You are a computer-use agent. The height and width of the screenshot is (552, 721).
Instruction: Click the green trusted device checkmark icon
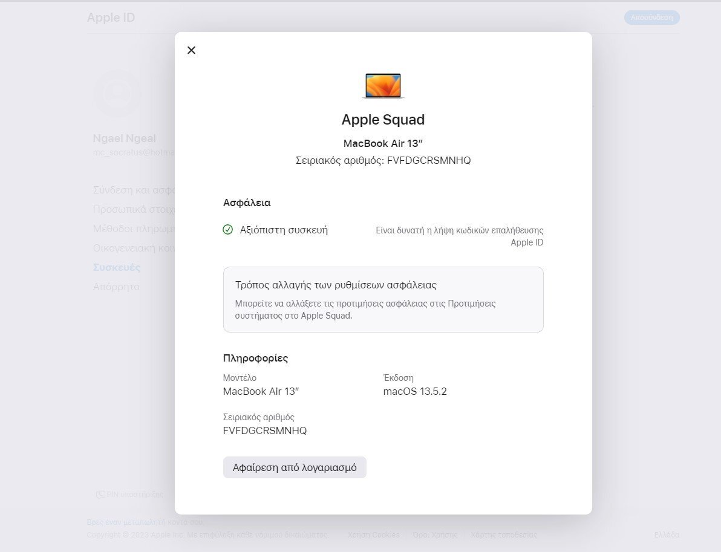pyautogui.click(x=227, y=229)
